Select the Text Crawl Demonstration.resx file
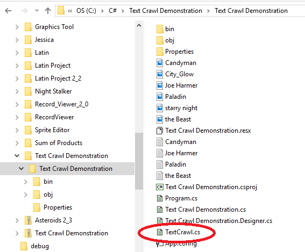Image resolution: width=305 pixels, height=252 pixels. coord(204,131)
